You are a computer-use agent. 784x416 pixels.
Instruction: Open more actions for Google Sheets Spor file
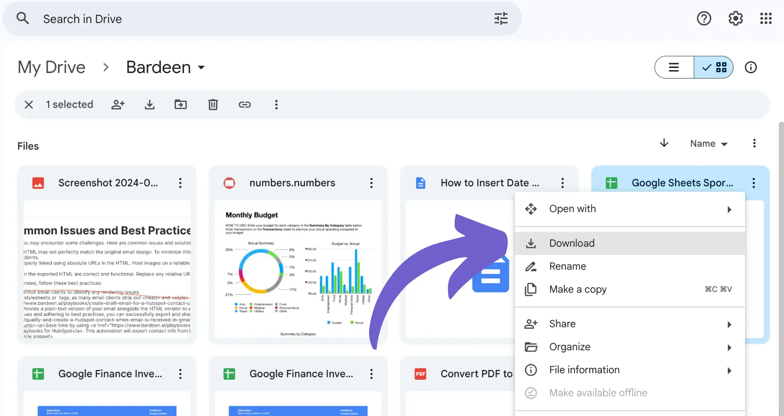tap(753, 183)
